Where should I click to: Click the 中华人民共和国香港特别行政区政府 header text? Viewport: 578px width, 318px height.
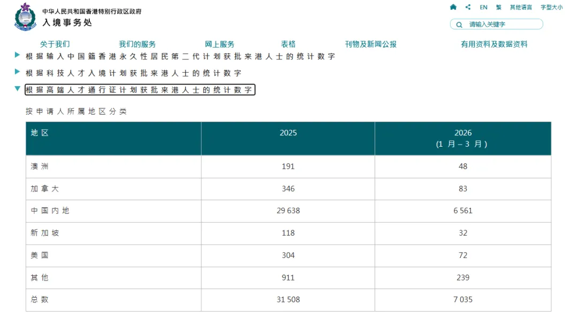92,11
